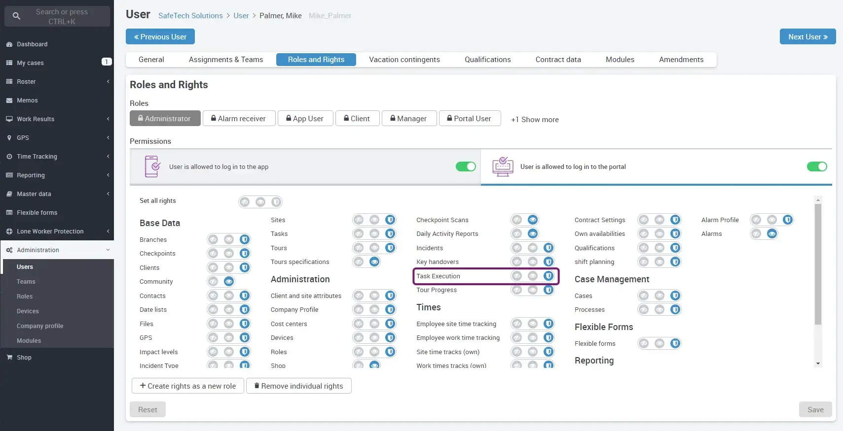Click the shield icon for Cases
The width and height of the screenshot is (843, 431).
click(x=675, y=296)
